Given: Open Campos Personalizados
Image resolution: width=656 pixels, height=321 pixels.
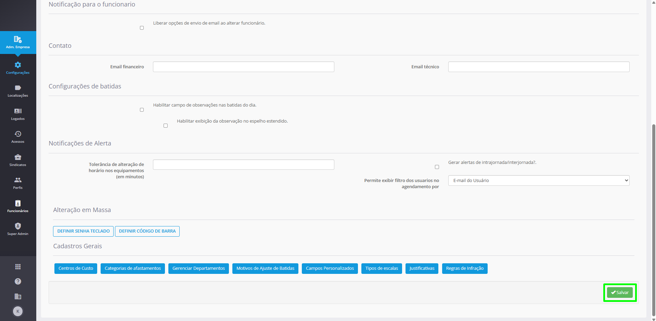Looking at the screenshot, I should tap(330, 268).
